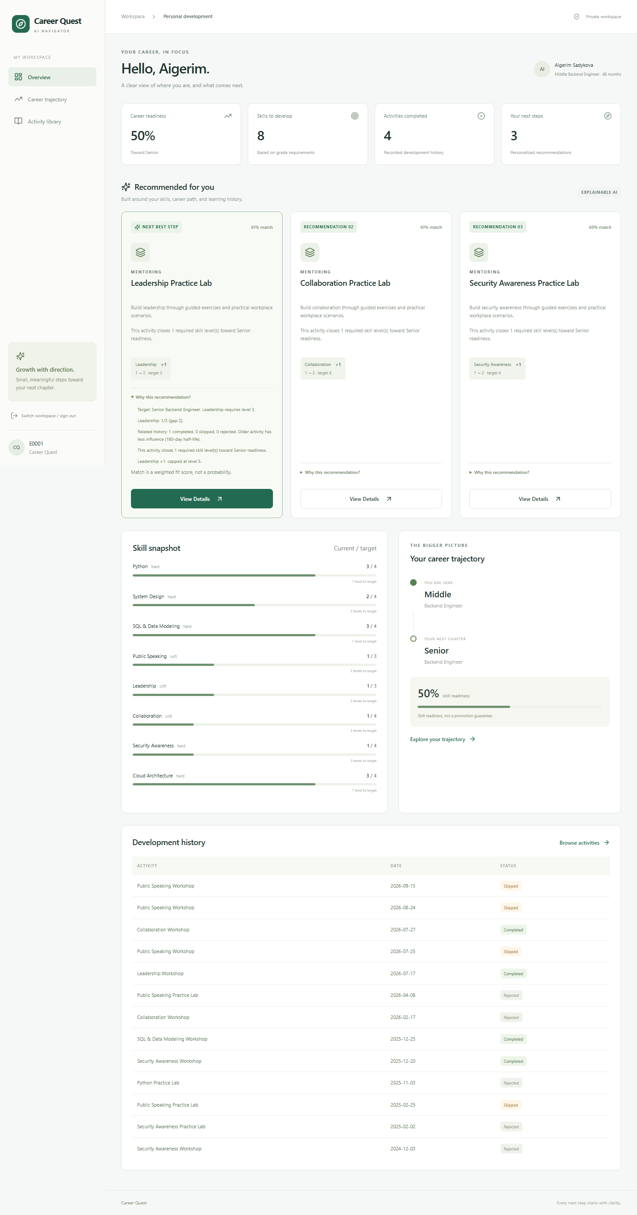The image size is (637, 1215).
Task: Go to Career trajectory in sidebar
Action: pyautogui.click(x=52, y=99)
